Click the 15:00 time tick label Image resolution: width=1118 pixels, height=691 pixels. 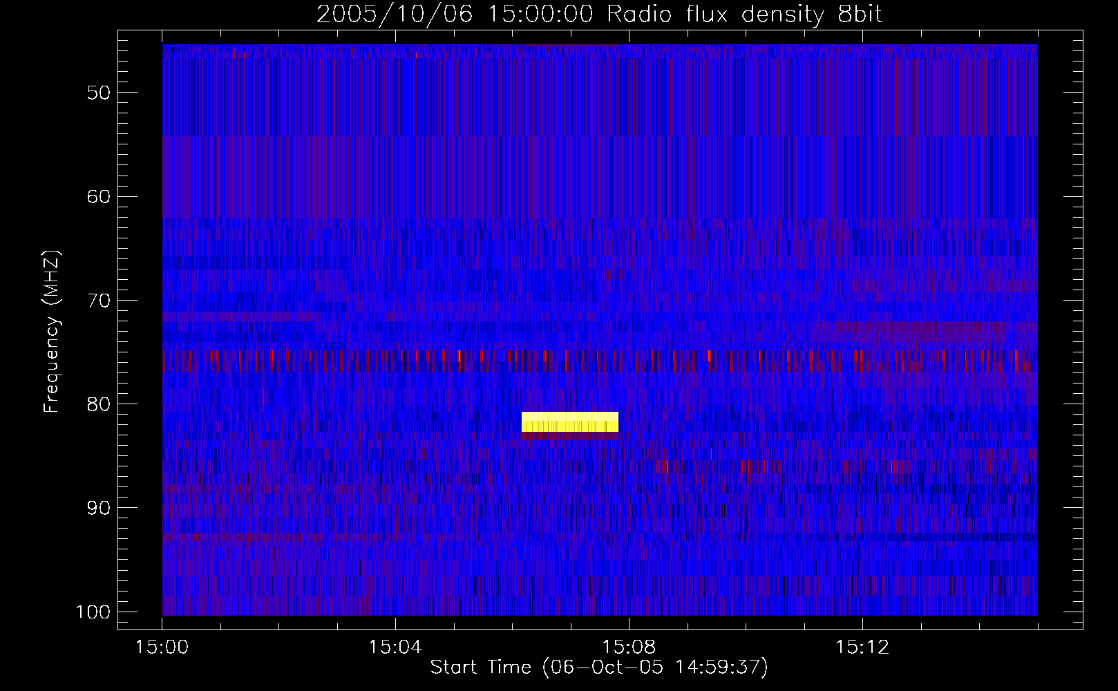pos(162,647)
